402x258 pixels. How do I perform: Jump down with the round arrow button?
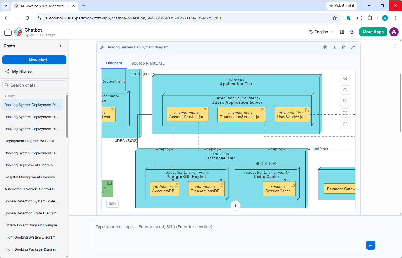tap(235, 205)
